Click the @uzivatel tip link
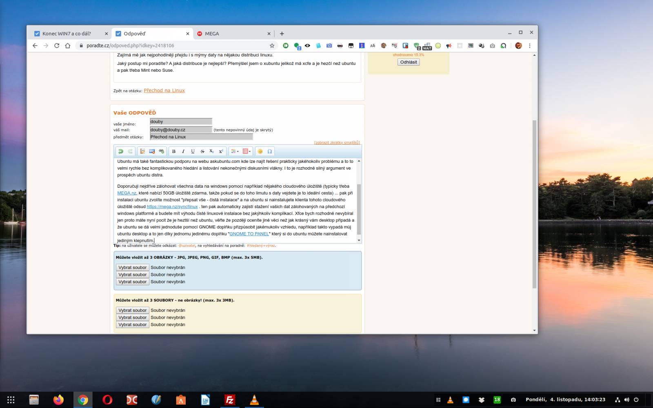This screenshot has height=408, width=653. pos(187,246)
